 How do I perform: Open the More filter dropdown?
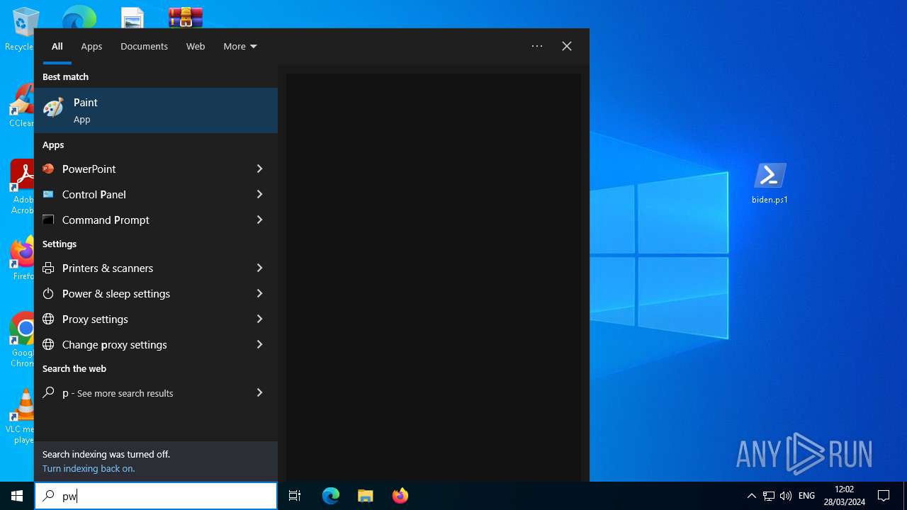[240, 46]
